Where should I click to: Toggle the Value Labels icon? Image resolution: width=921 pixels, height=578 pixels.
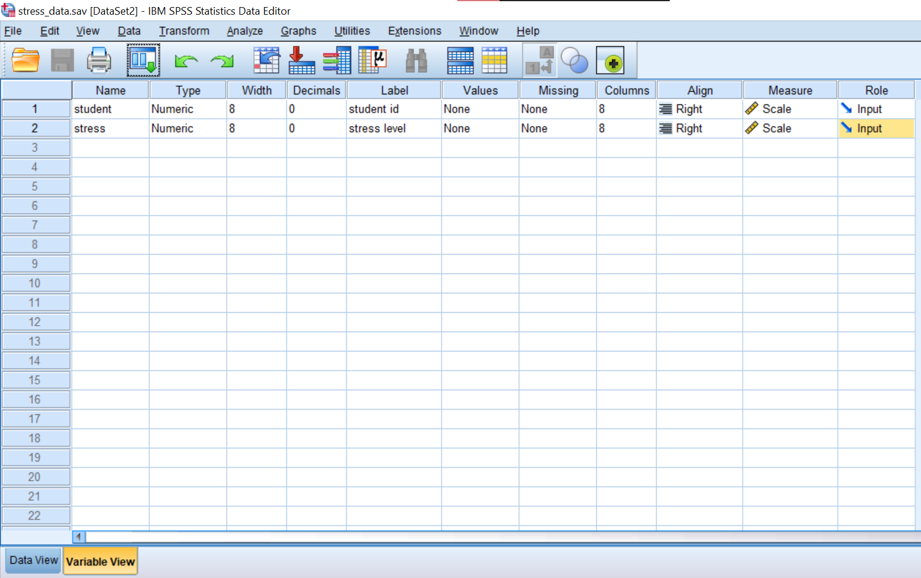539,60
